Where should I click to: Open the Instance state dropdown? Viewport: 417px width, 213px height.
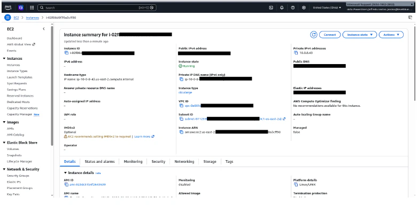360,35
